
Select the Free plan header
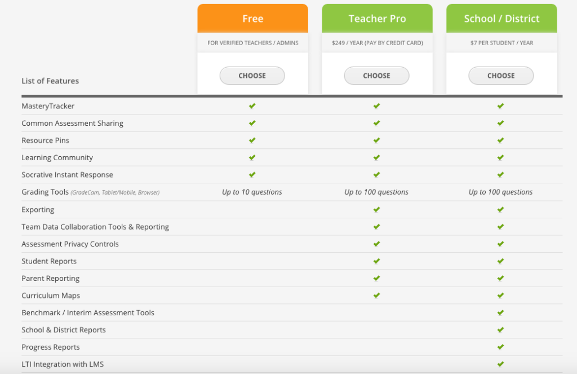pyautogui.click(x=252, y=17)
